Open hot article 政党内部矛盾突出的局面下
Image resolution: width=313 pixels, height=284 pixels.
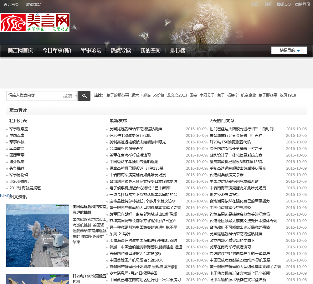(232, 241)
